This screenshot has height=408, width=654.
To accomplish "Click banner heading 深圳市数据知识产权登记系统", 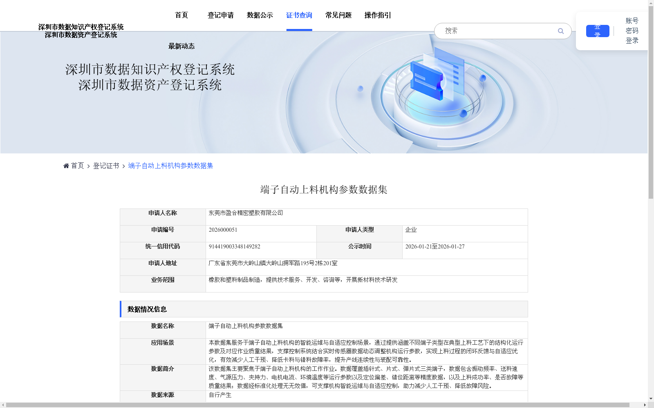I will pyautogui.click(x=150, y=69).
